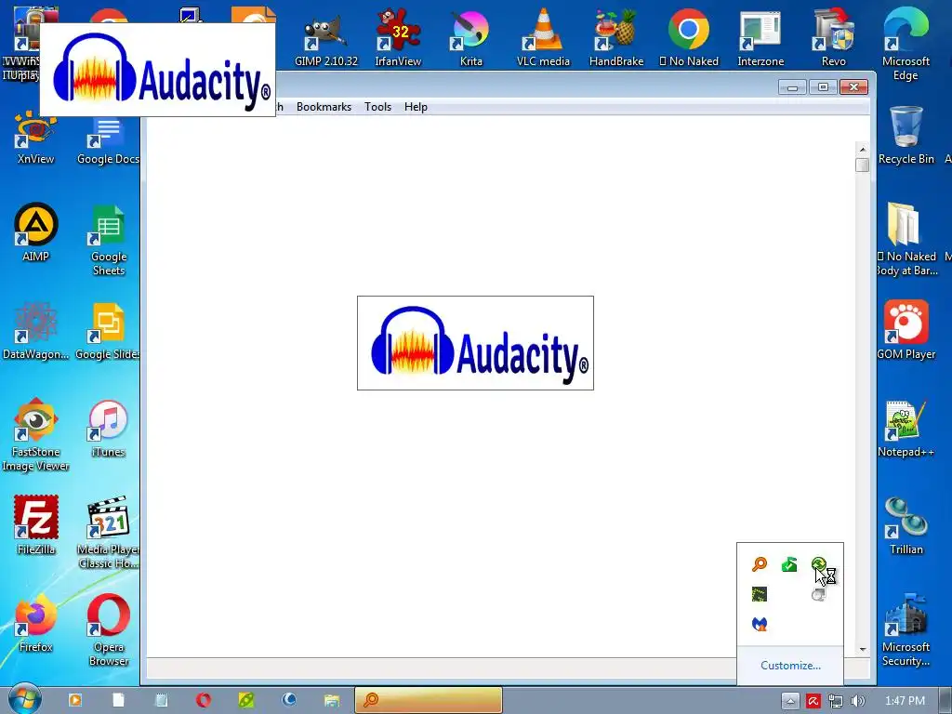The height and width of the screenshot is (714, 952).
Task: Select the Revo uninstaller icon
Action: [x=834, y=37]
